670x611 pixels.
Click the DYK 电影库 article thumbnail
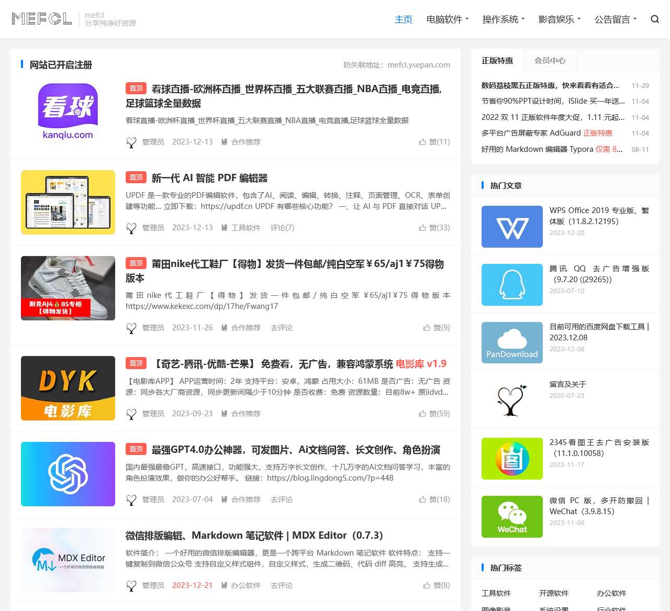tap(68, 388)
